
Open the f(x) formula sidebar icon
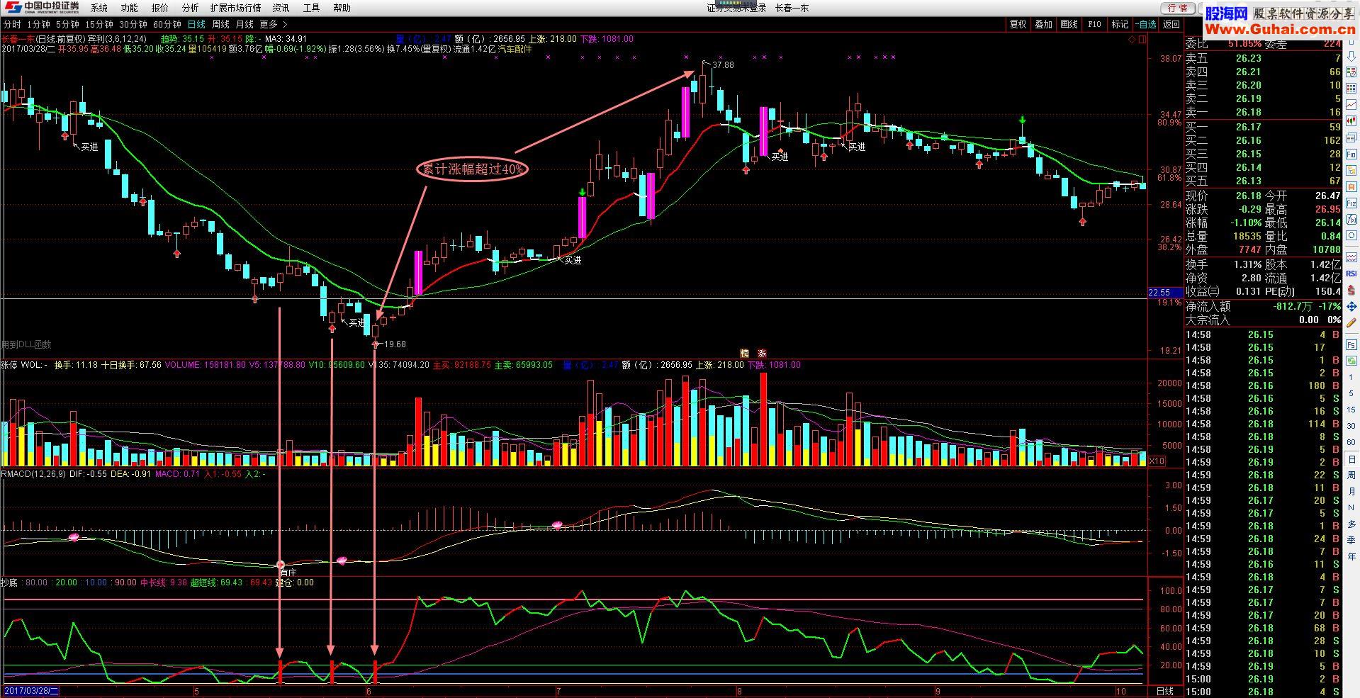point(1351,219)
